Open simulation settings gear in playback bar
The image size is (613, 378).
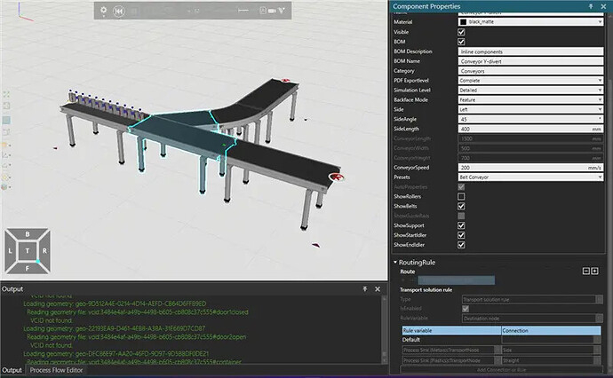point(104,10)
